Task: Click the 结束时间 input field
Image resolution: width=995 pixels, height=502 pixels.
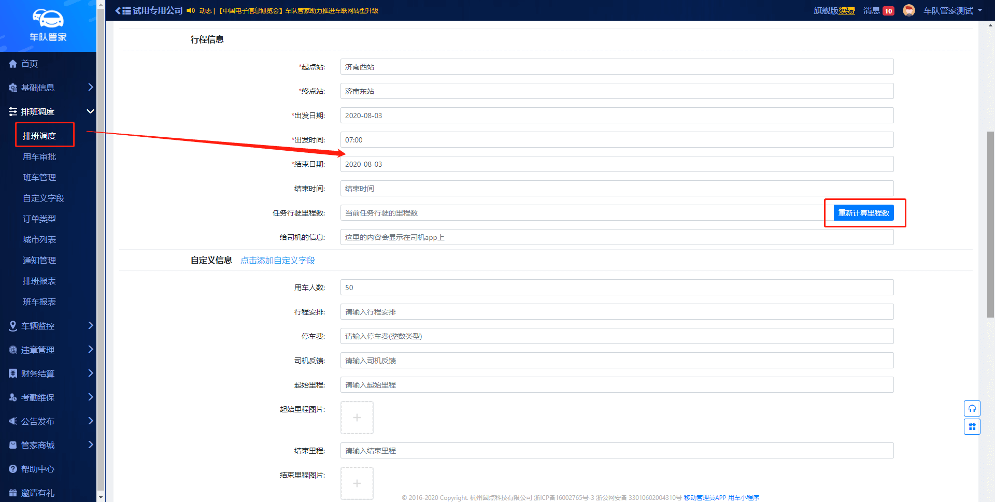Action: [616, 189]
